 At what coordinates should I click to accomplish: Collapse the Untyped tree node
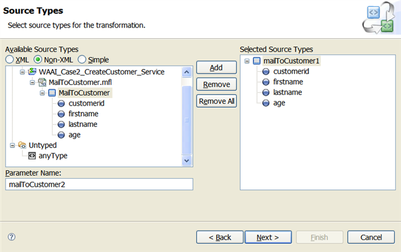[x=13, y=145]
